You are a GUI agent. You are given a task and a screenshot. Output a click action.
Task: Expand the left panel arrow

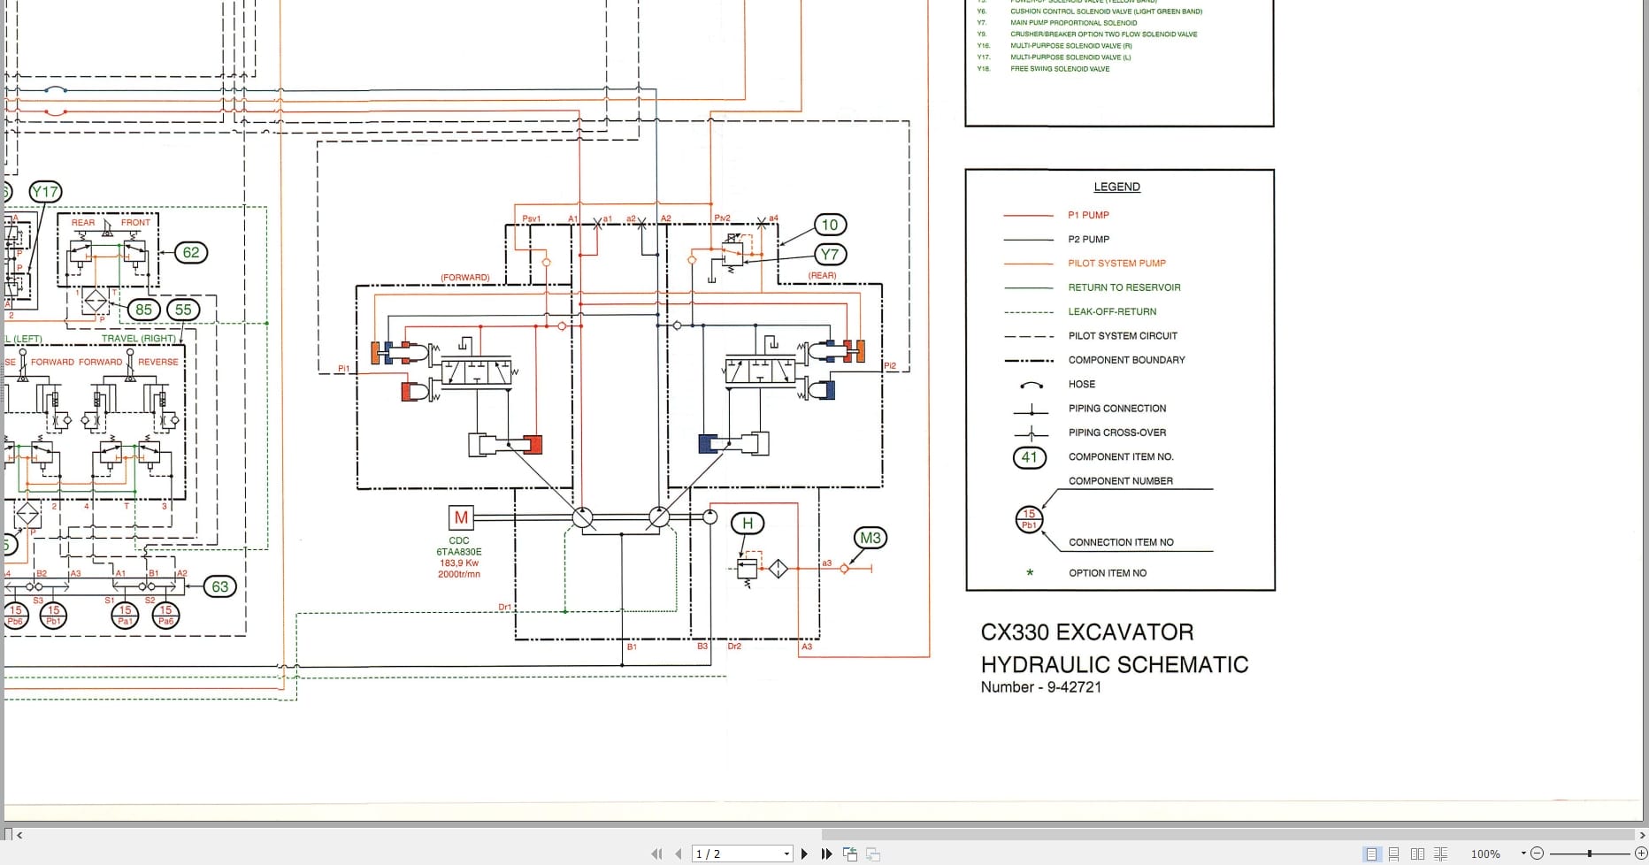pos(19,834)
